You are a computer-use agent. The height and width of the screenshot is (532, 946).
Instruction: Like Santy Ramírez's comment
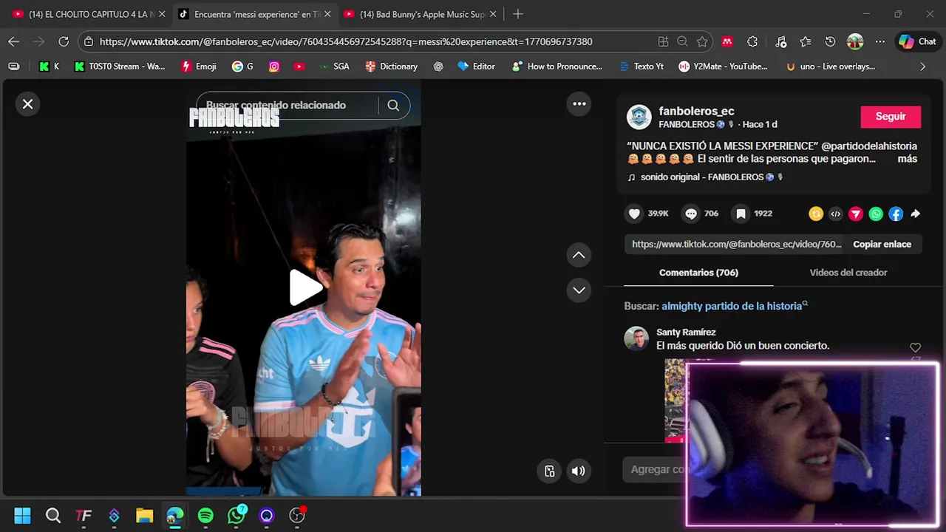[915, 347]
